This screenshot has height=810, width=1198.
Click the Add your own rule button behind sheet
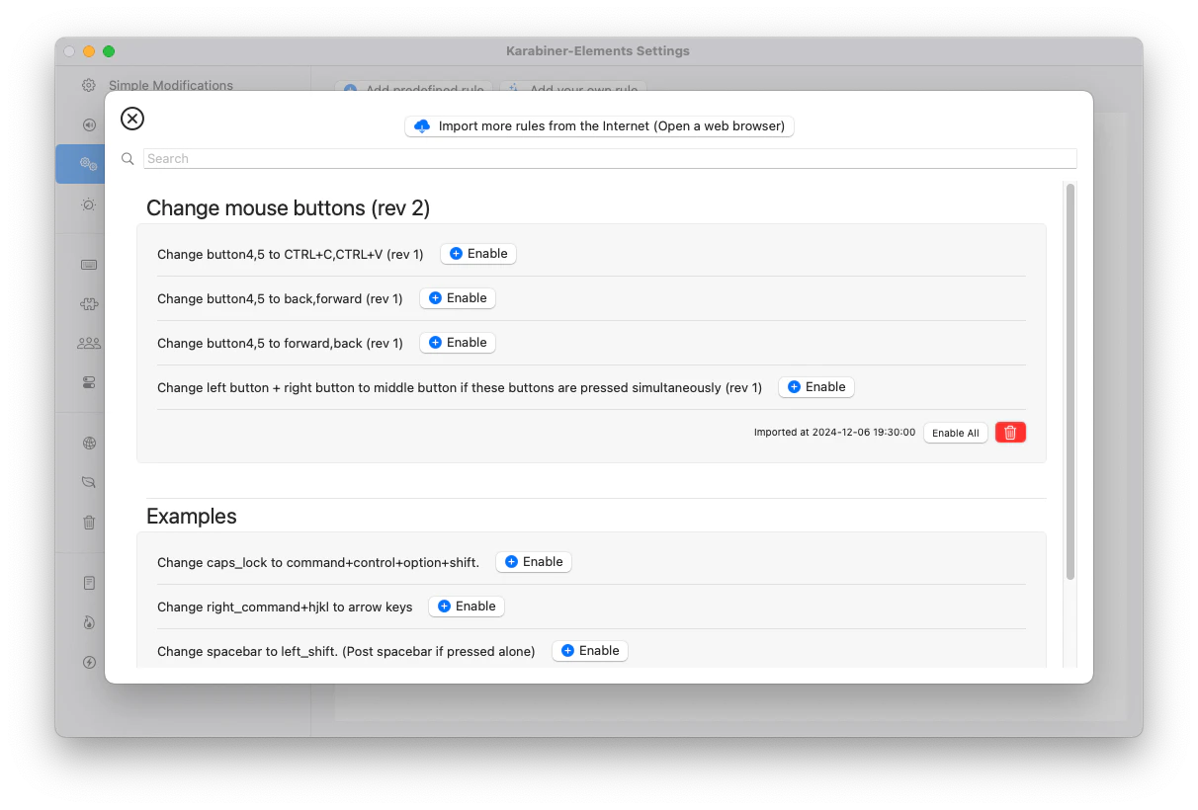[572, 86]
